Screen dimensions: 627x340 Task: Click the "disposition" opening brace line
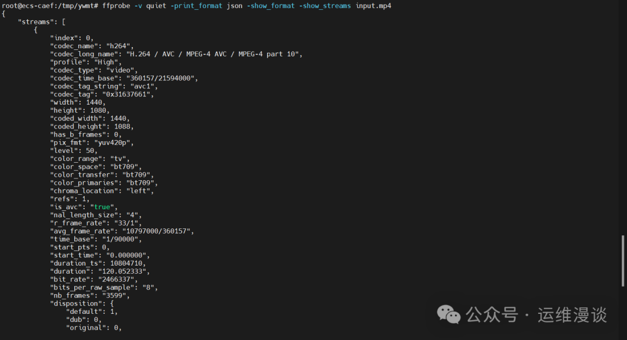click(x=82, y=303)
